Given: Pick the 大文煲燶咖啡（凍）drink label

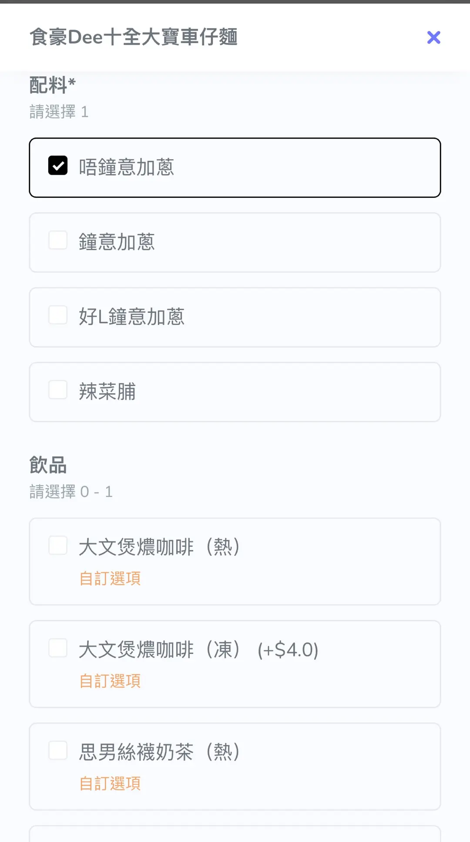Looking at the screenshot, I should tap(159, 650).
